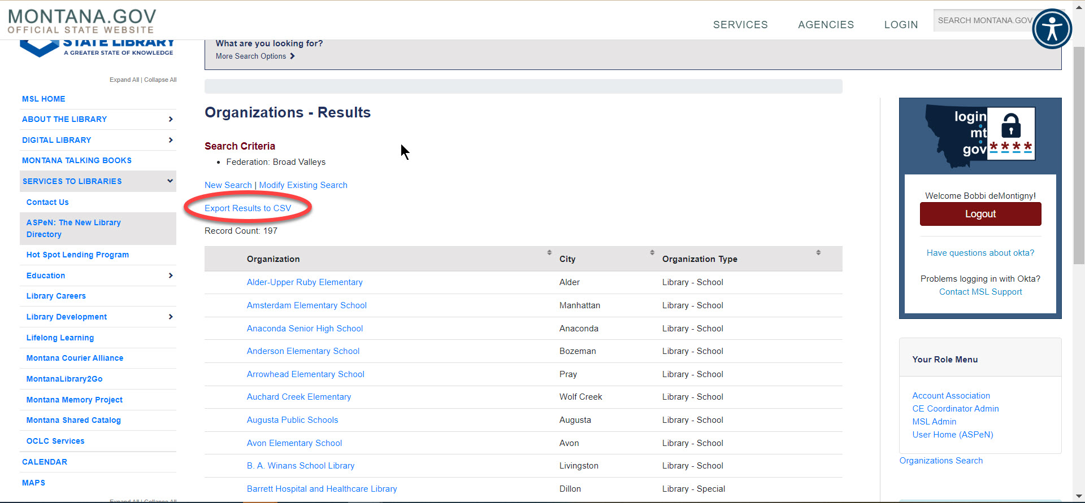Open Account Association role link
1085x503 pixels.
click(x=951, y=396)
